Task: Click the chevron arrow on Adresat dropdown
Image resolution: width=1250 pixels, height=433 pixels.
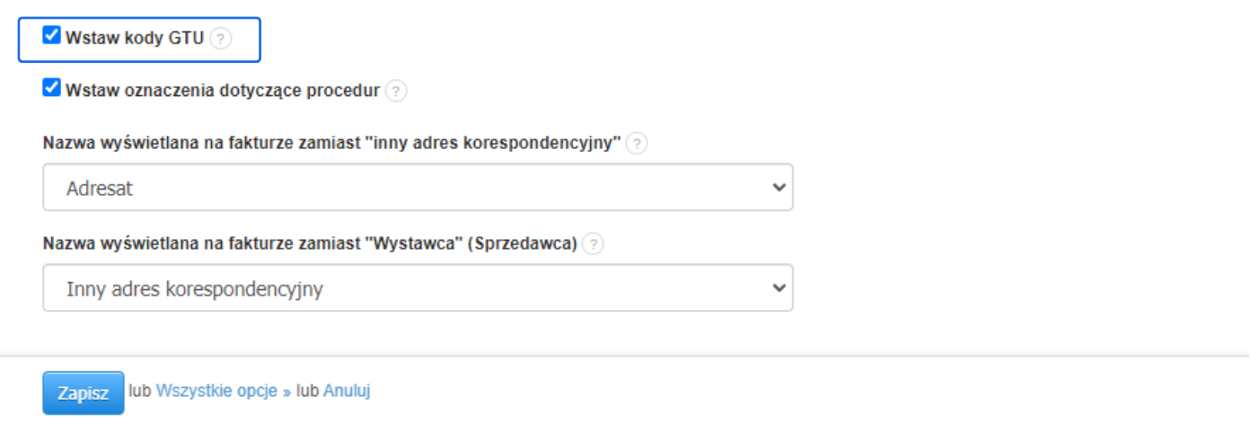Action: pos(778,188)
